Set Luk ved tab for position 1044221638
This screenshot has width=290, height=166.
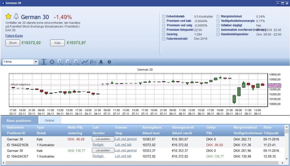coord(123,145)
